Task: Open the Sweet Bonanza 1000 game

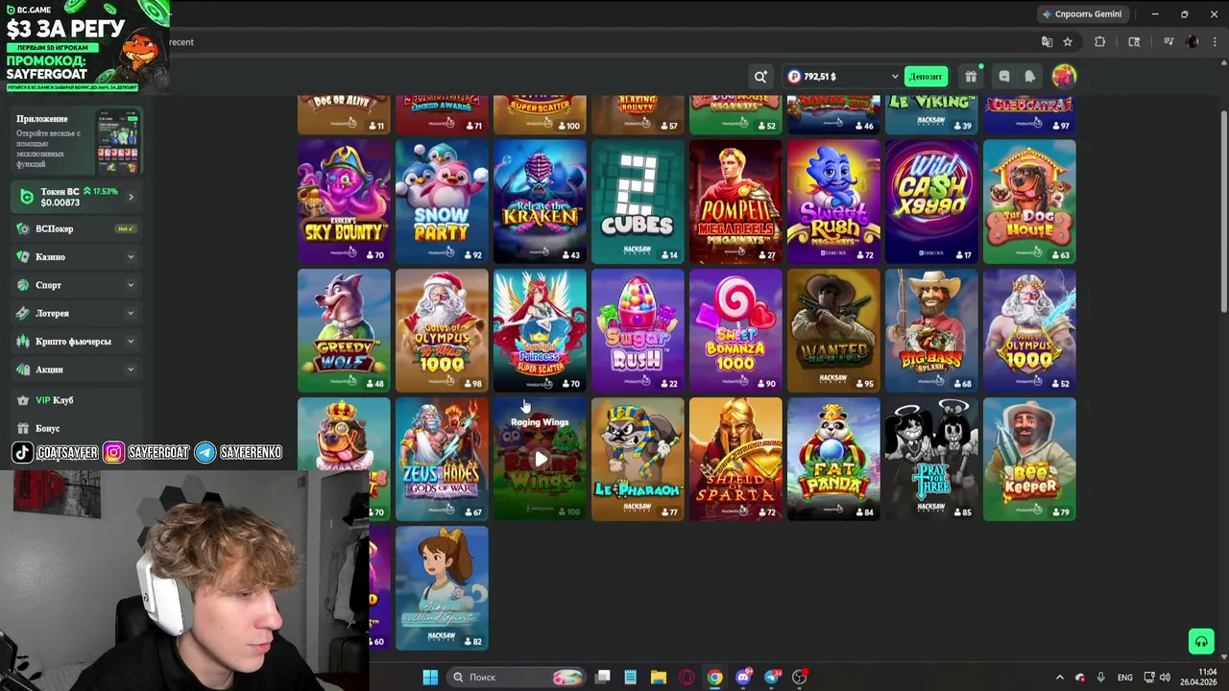Action: [735, 330]
